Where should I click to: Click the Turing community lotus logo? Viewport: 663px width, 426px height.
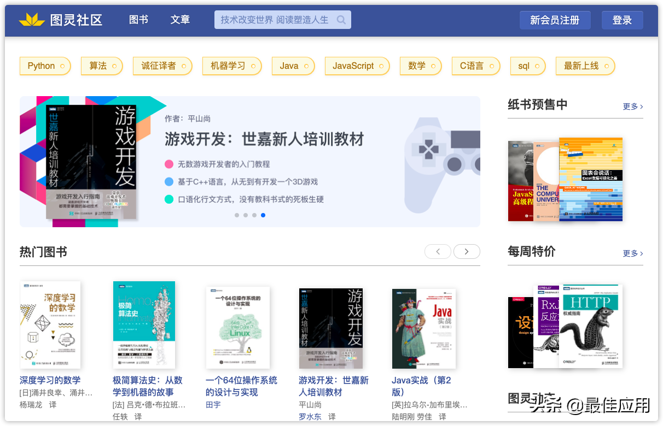point(32,20)
